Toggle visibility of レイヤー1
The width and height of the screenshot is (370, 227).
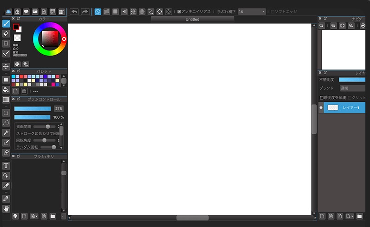[x=321, y=107]
